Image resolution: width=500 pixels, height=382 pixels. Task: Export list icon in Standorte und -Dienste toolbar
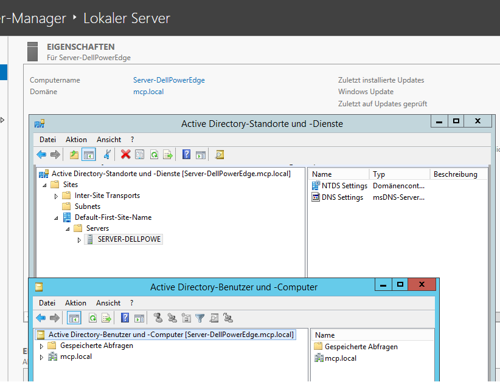[168, 155]
